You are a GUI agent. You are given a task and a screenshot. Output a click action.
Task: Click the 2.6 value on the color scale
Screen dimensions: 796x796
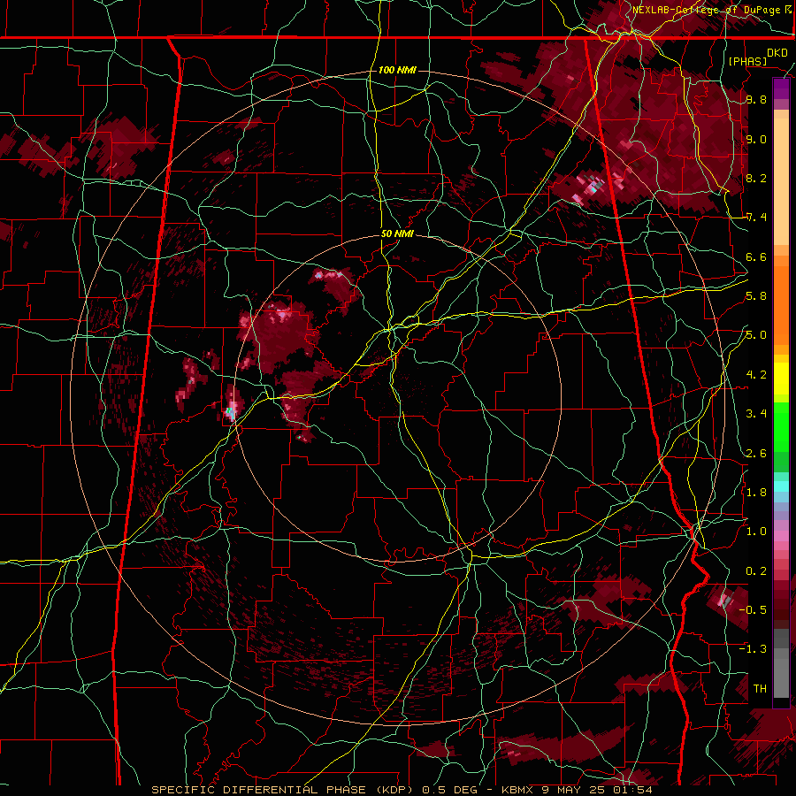coord(756,454)
